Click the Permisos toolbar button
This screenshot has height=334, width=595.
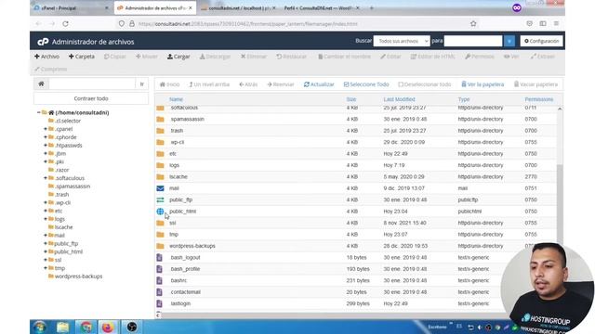(480, 57)
